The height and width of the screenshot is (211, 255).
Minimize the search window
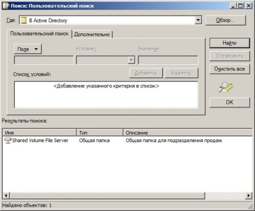pyautogui.click(x=233, y=6)
